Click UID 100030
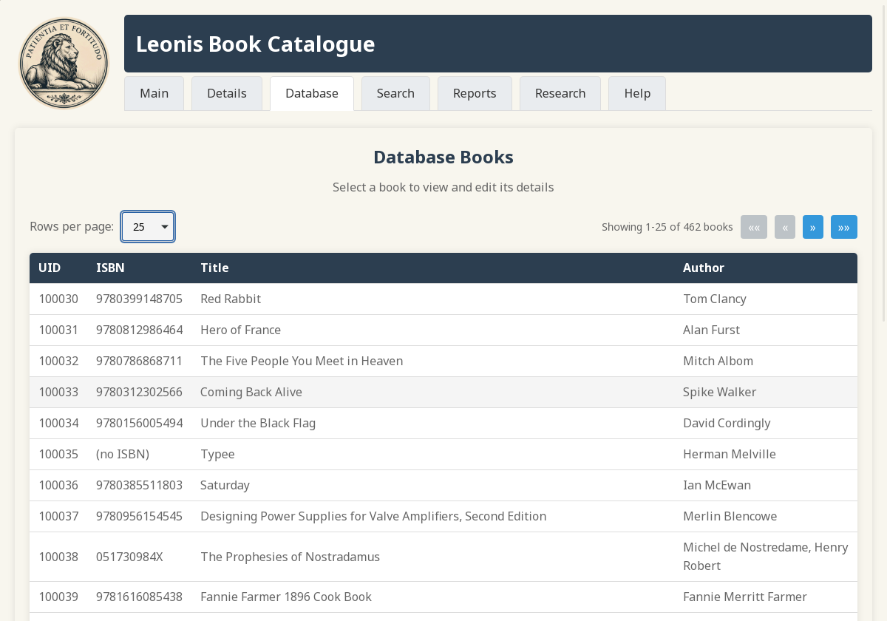The image size is (887, 621). [x=58, y=299]
